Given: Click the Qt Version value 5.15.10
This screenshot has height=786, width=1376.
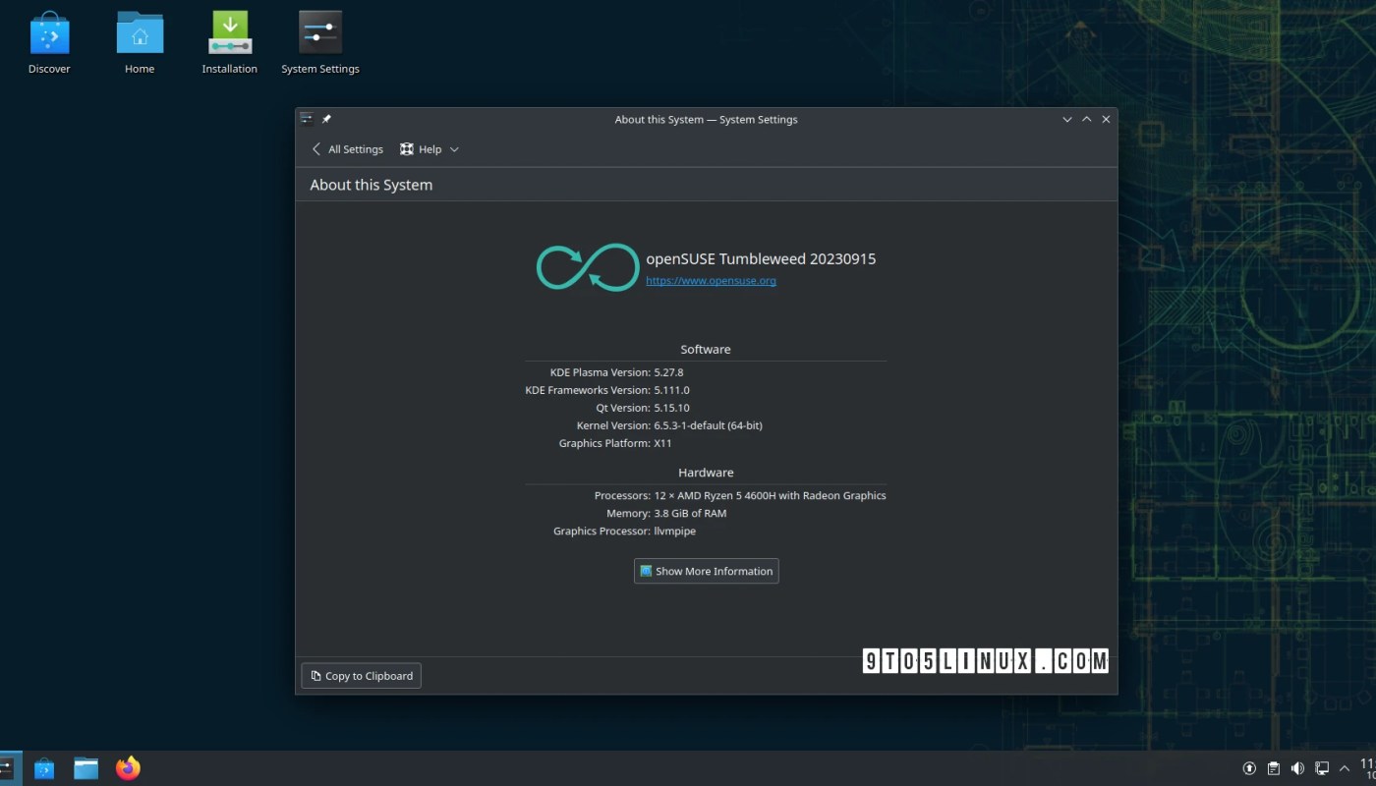Looking at the screenshot, I should coord(671,408).
